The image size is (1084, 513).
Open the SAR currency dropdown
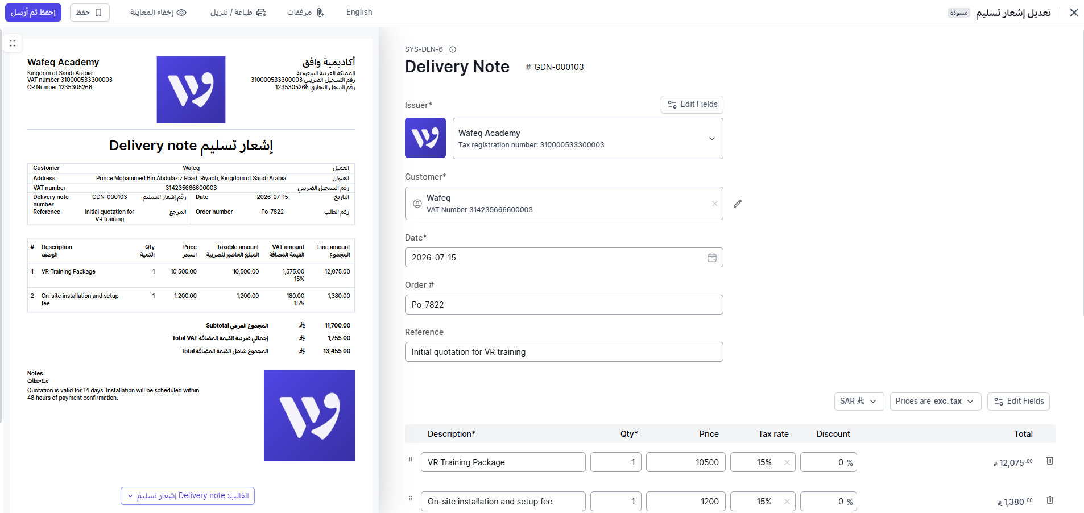pos(859,401)
